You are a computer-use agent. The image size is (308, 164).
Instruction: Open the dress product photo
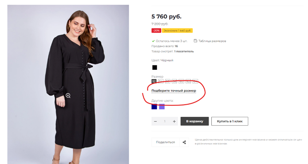click(68, 84)
